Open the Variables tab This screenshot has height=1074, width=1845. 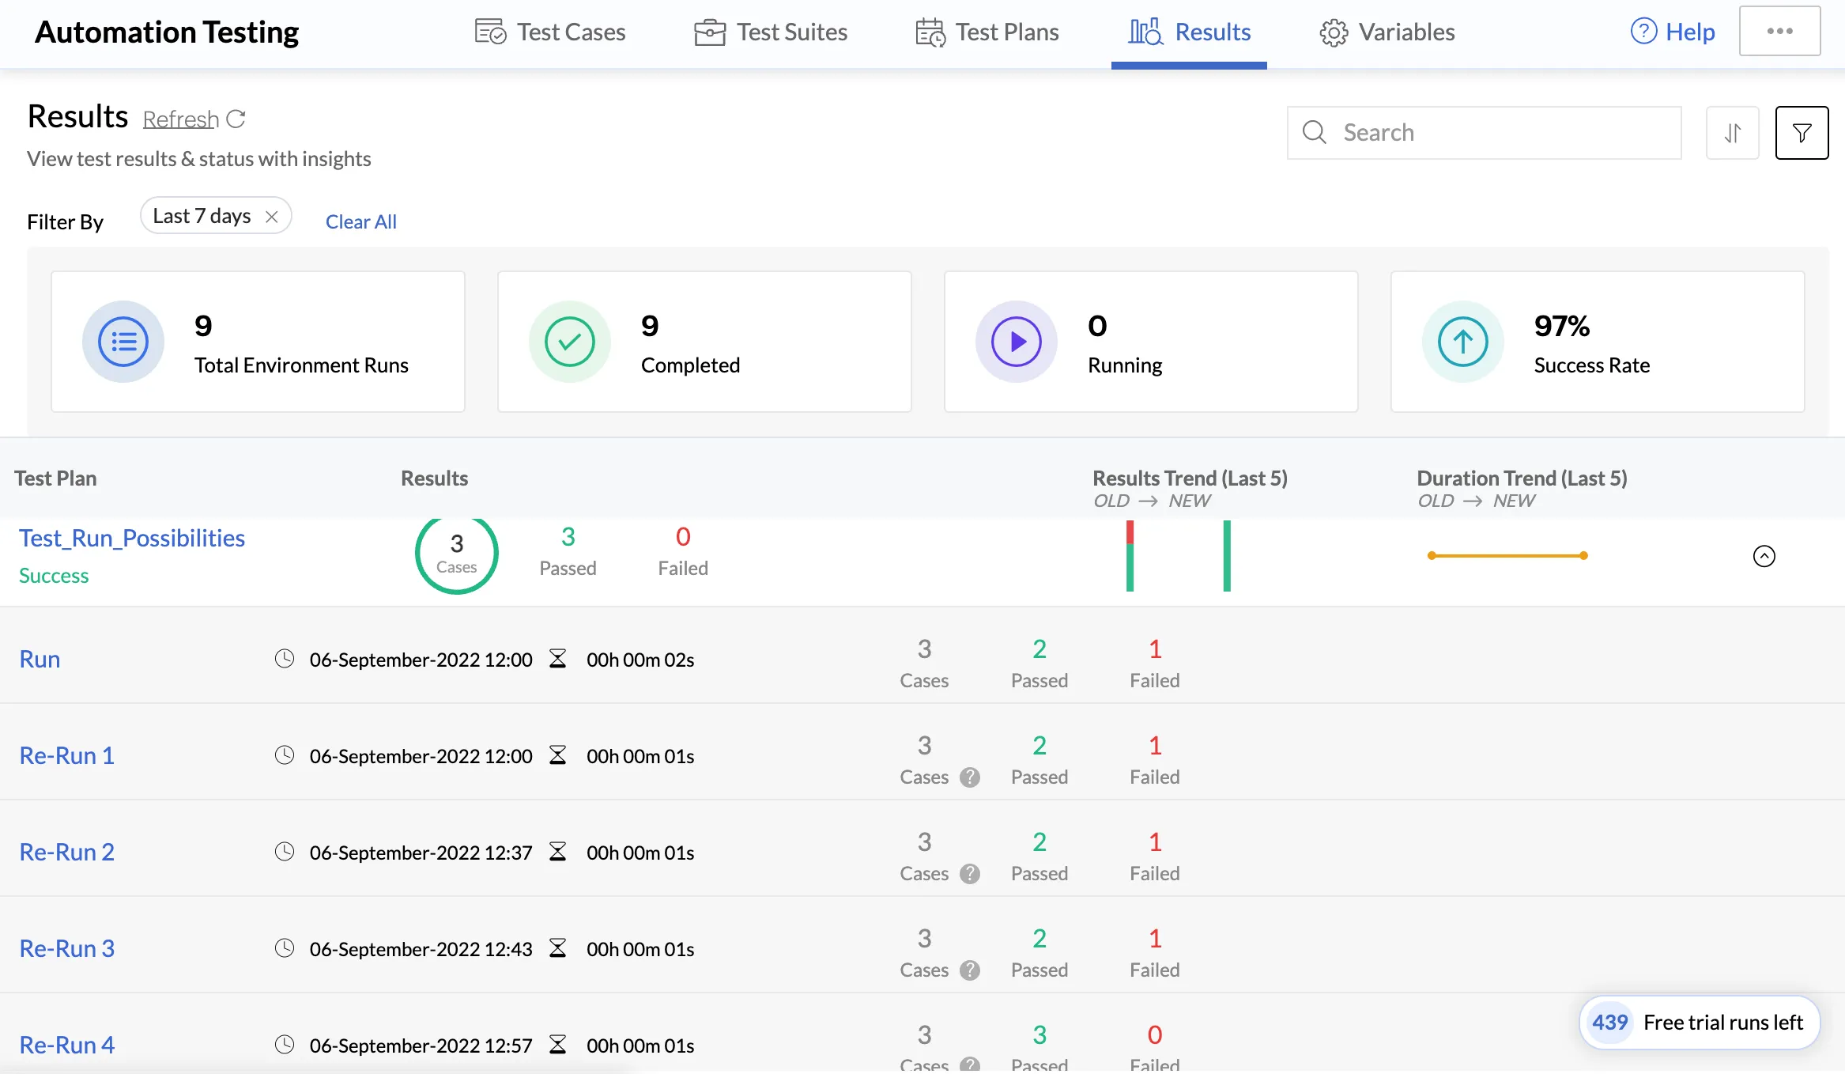point(1387,32)
